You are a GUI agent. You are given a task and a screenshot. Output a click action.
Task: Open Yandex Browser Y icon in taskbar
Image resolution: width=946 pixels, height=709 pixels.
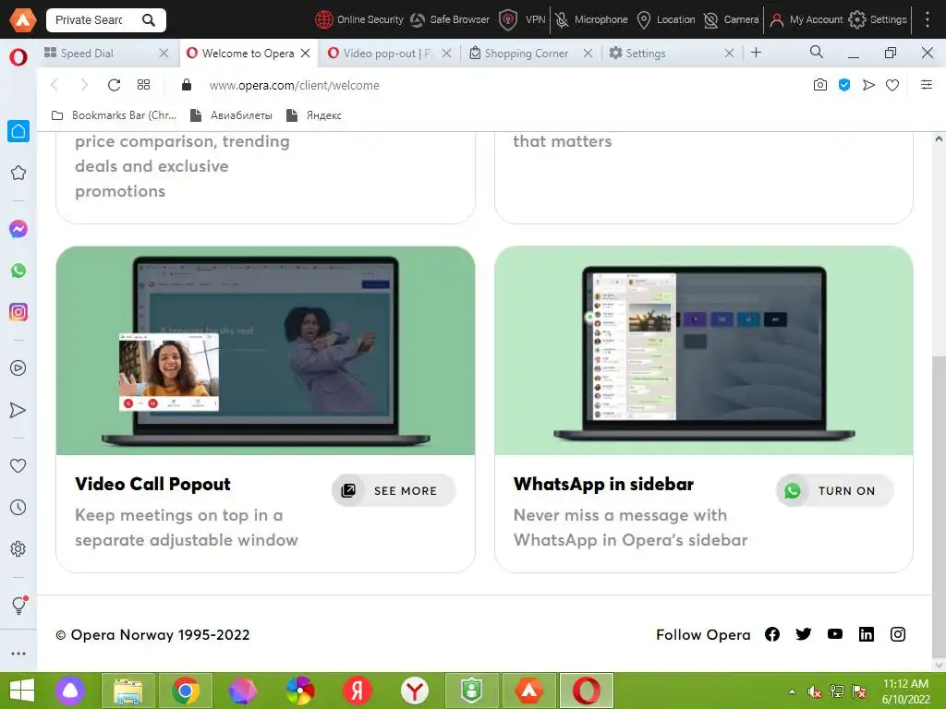(415, 691)
